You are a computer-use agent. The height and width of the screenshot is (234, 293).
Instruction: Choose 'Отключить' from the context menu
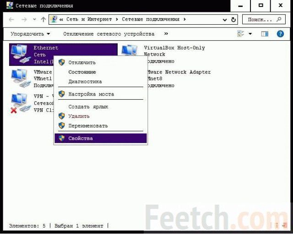(101, 62)
